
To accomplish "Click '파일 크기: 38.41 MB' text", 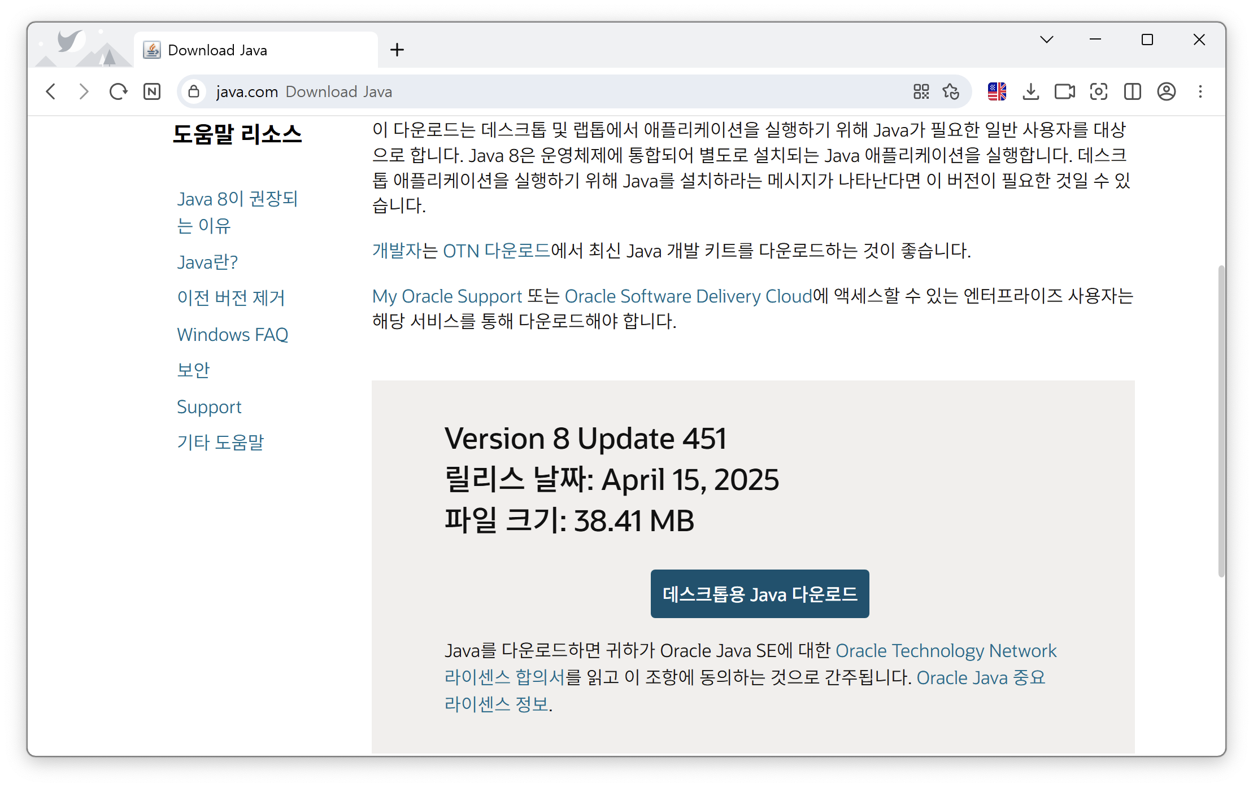I will [x=569, y=520].
